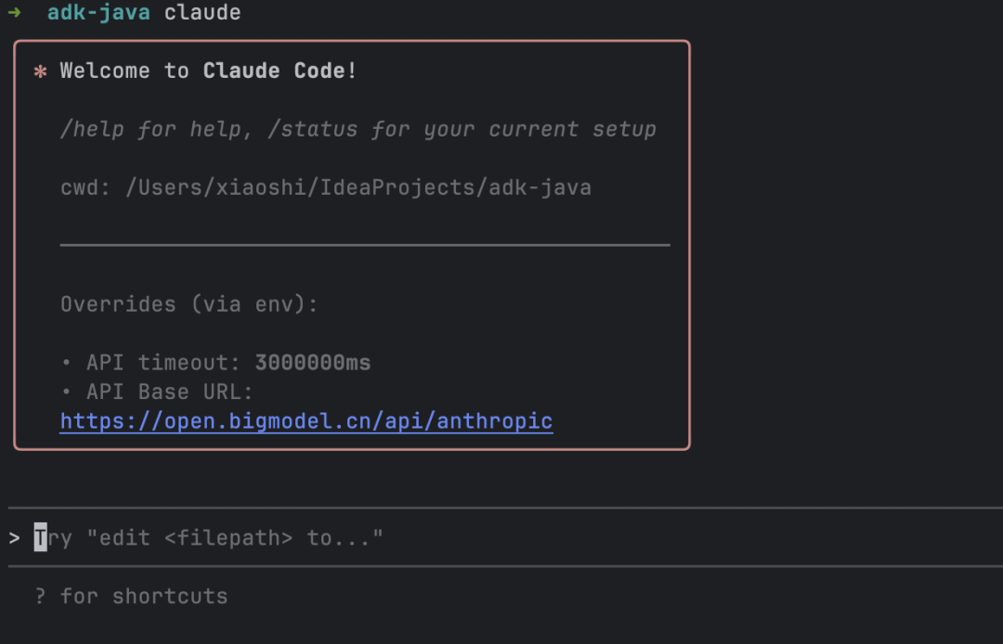1003x644 pixels.
Task: Click the 'Welcome to Claude Code!' heading
Action: [209, 71]
